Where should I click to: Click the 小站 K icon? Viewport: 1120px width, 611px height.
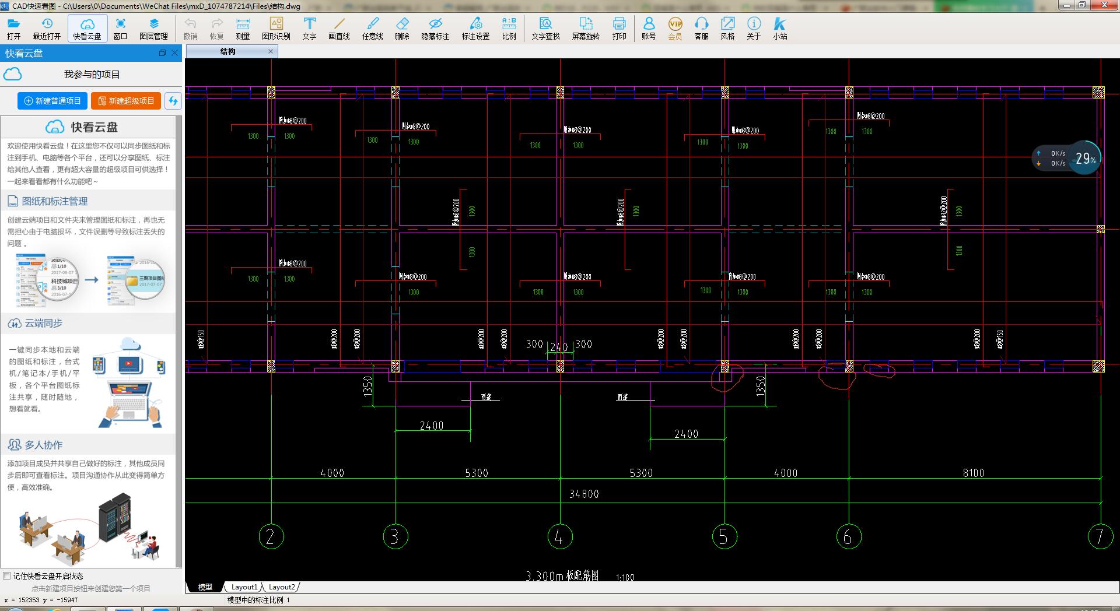pos(780,28)
